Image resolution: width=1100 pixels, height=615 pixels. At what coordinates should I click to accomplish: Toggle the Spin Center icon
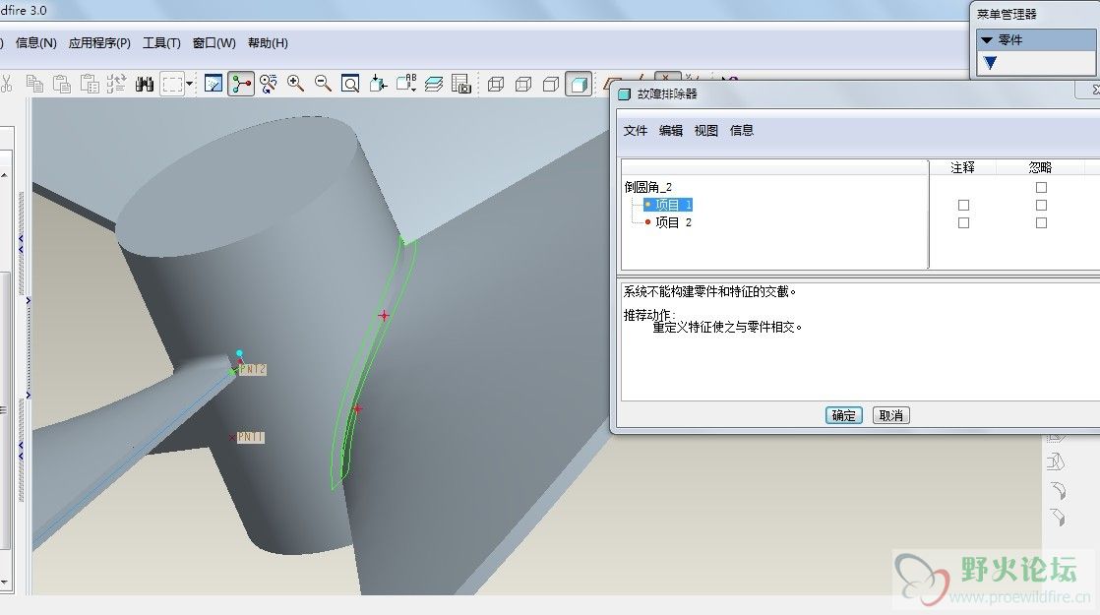coord(241,85)
